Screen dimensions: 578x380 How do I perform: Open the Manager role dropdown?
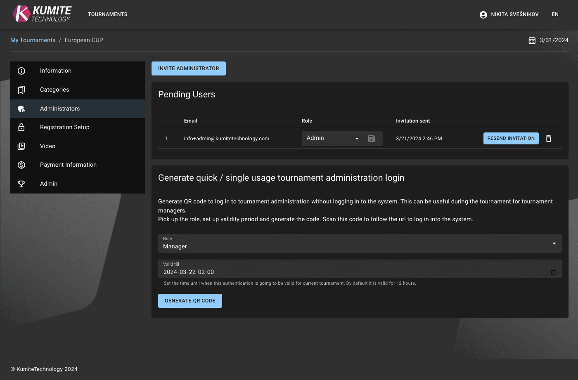click(359, 243)
